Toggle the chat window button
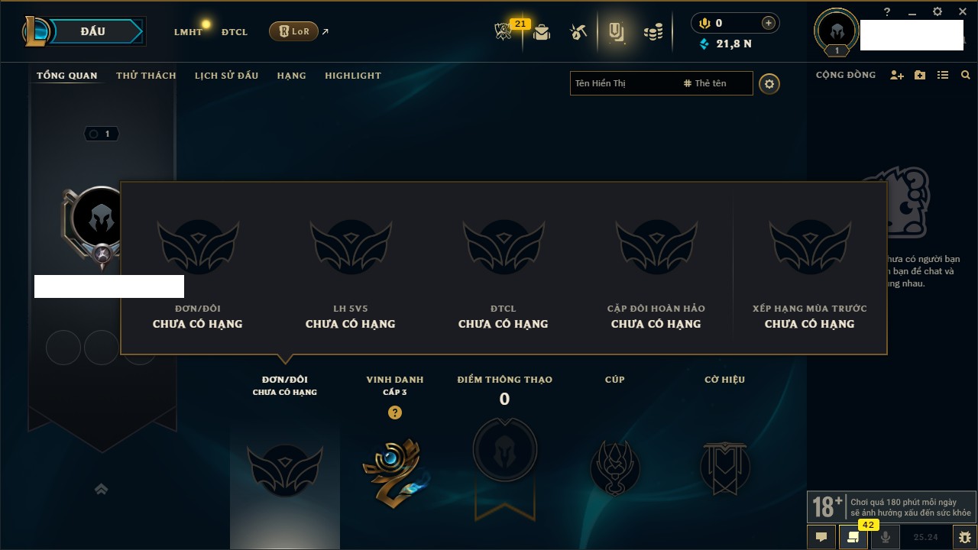Screen dimensions: 978x550 pyautogui.click(x=821, y=537)
